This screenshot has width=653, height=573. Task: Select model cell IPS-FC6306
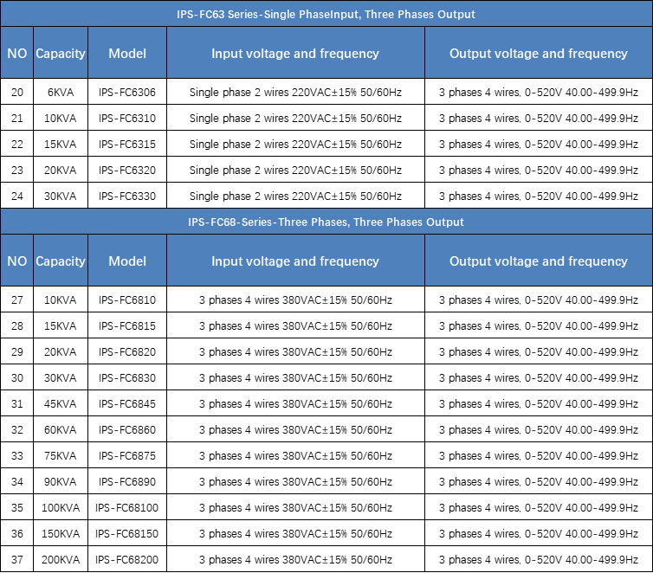pos(127,92)
